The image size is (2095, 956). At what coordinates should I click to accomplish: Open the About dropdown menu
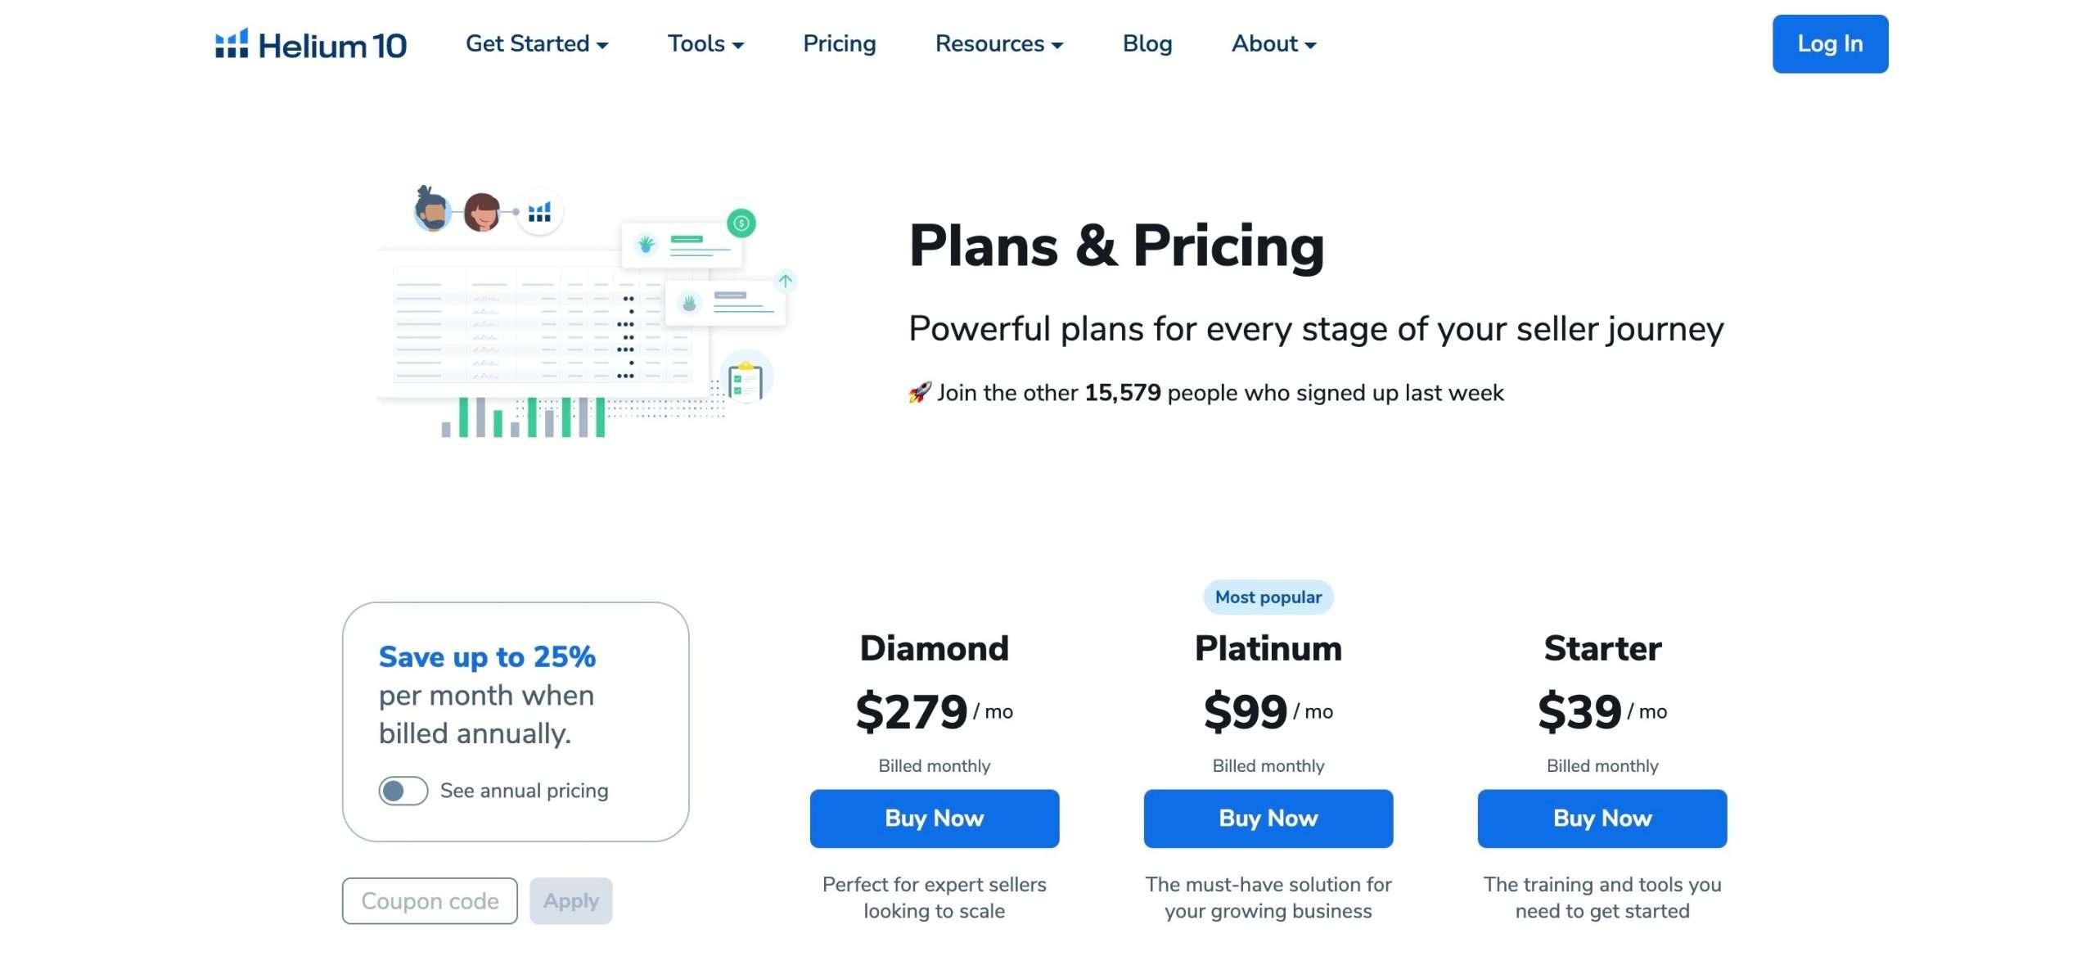1273,43
